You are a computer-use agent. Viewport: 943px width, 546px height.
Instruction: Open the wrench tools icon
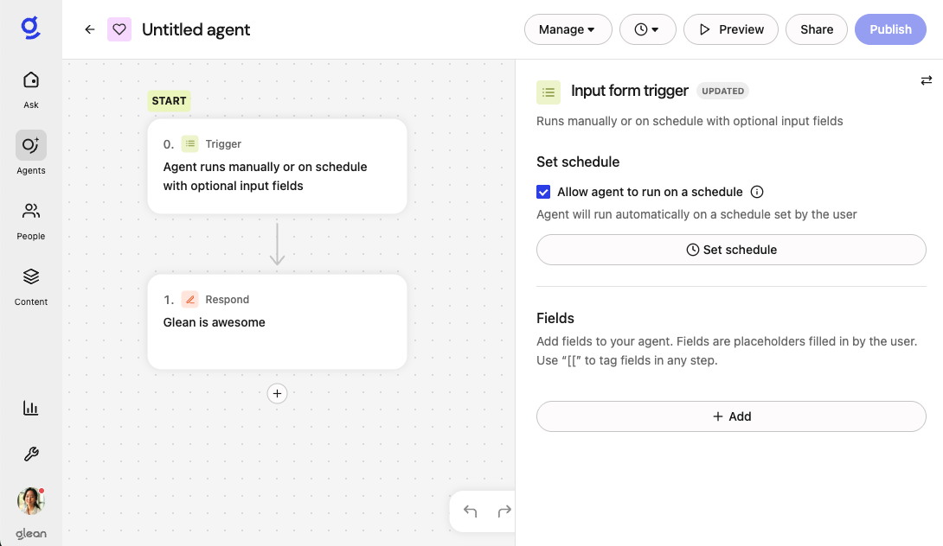pyautogui.click(x=31, y=454)
